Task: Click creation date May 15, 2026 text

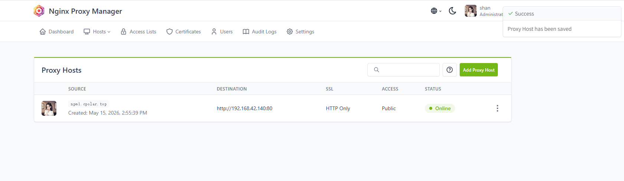Action: (108, 113)
